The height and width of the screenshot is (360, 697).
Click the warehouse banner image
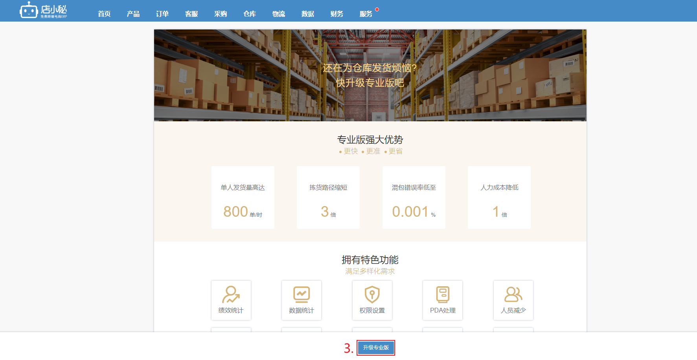click(370, 75)
